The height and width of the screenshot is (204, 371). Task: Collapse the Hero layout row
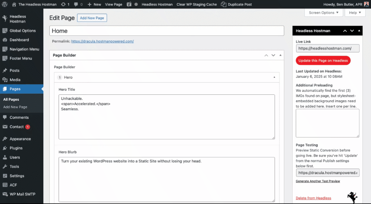pos(274,77)
